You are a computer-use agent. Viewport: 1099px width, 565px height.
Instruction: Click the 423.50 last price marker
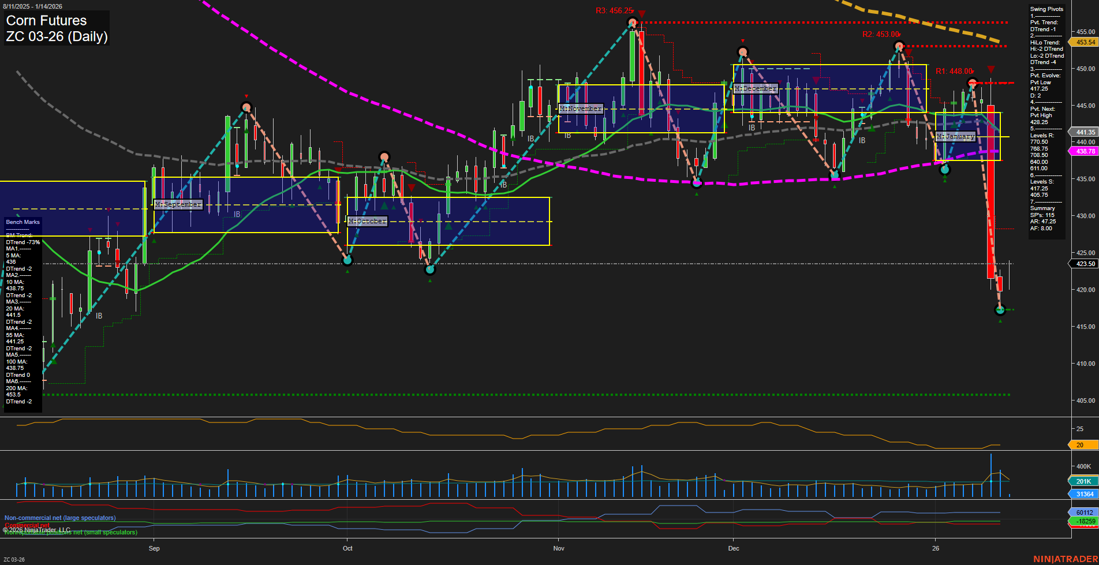click(1085, 264)
